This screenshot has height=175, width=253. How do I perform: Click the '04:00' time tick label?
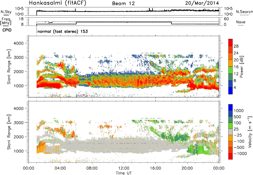pyautogui.click(x=60, y=168)
